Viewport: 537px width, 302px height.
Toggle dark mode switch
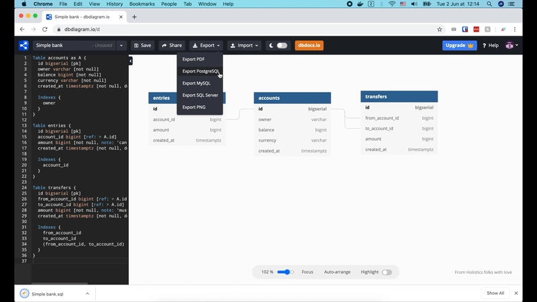tap(282, 45)
